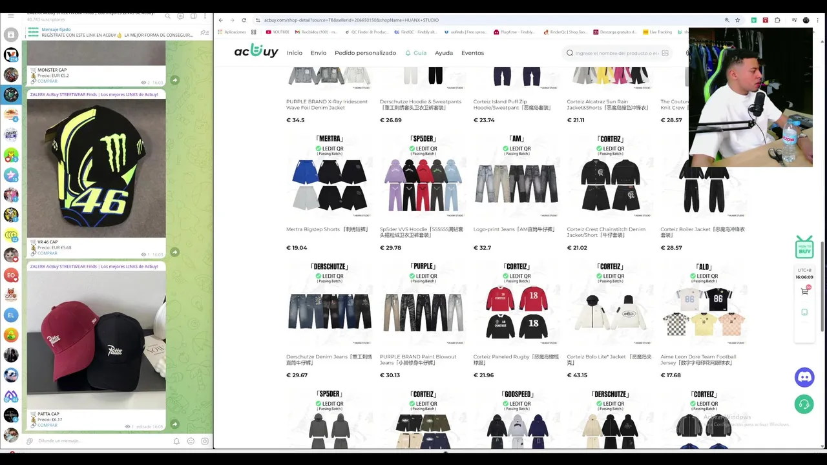The width and height of the screenshot is (827, 465).
Task: Click COMPRAR link under PATTA CAP
Action: point(47,425)
